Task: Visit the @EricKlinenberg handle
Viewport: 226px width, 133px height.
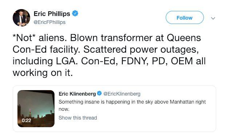Action: click(x=122, y=94)
